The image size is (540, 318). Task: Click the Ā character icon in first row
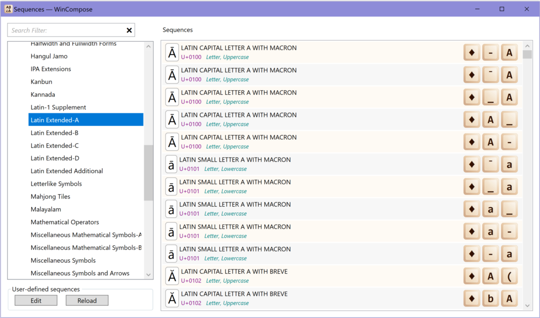pos(172,53)
